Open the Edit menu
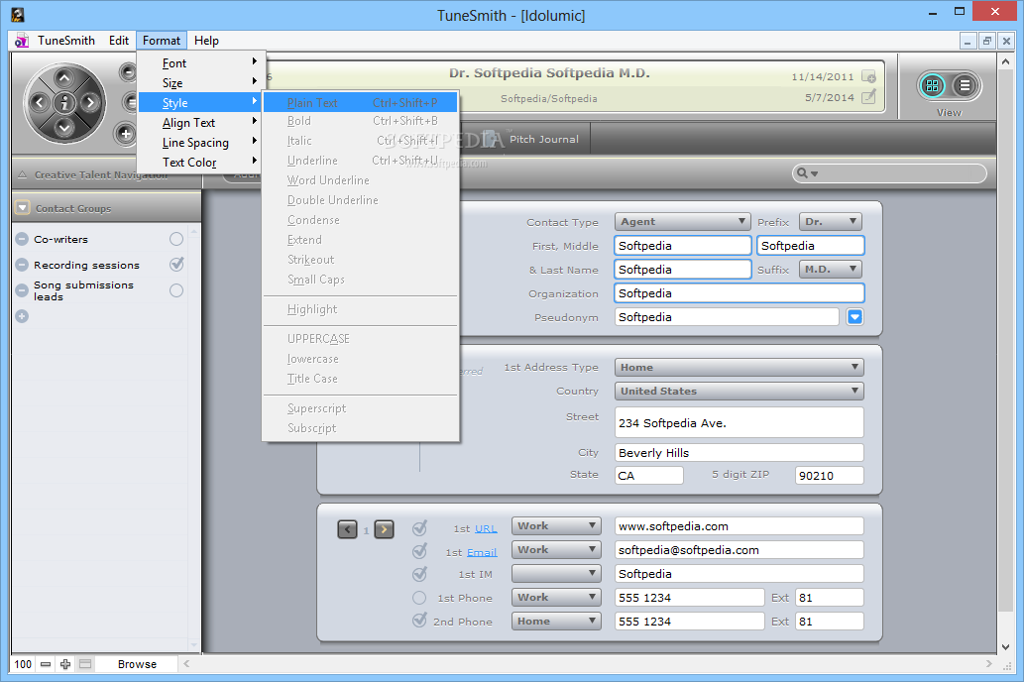Viewport: 1024px width, 682px height. coord(119,41)
